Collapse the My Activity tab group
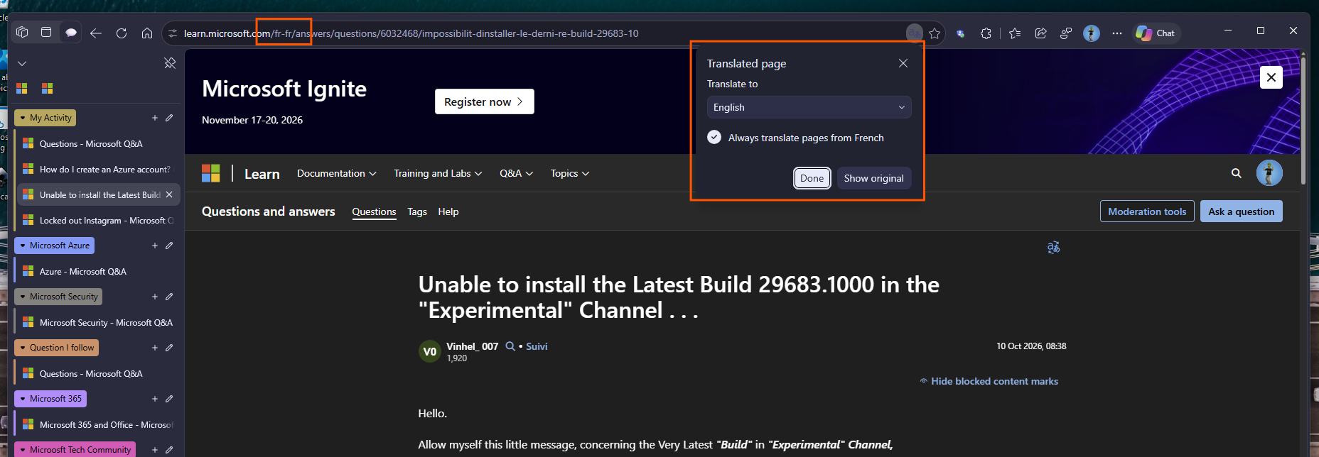Screen dimensions: 1319x457 point(45,118)
